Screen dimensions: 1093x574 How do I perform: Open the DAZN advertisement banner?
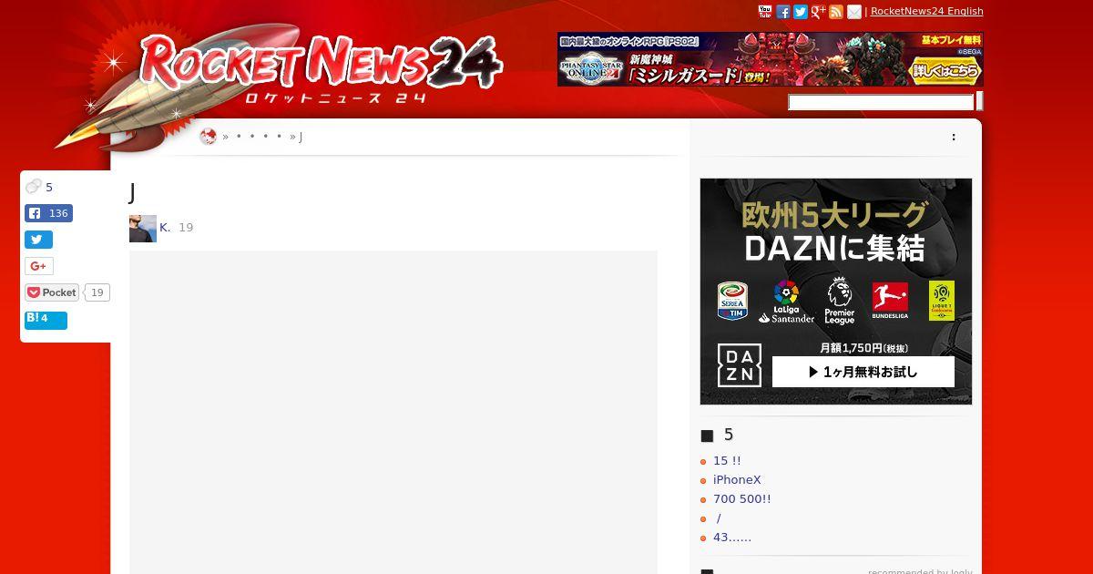point(836,292)
